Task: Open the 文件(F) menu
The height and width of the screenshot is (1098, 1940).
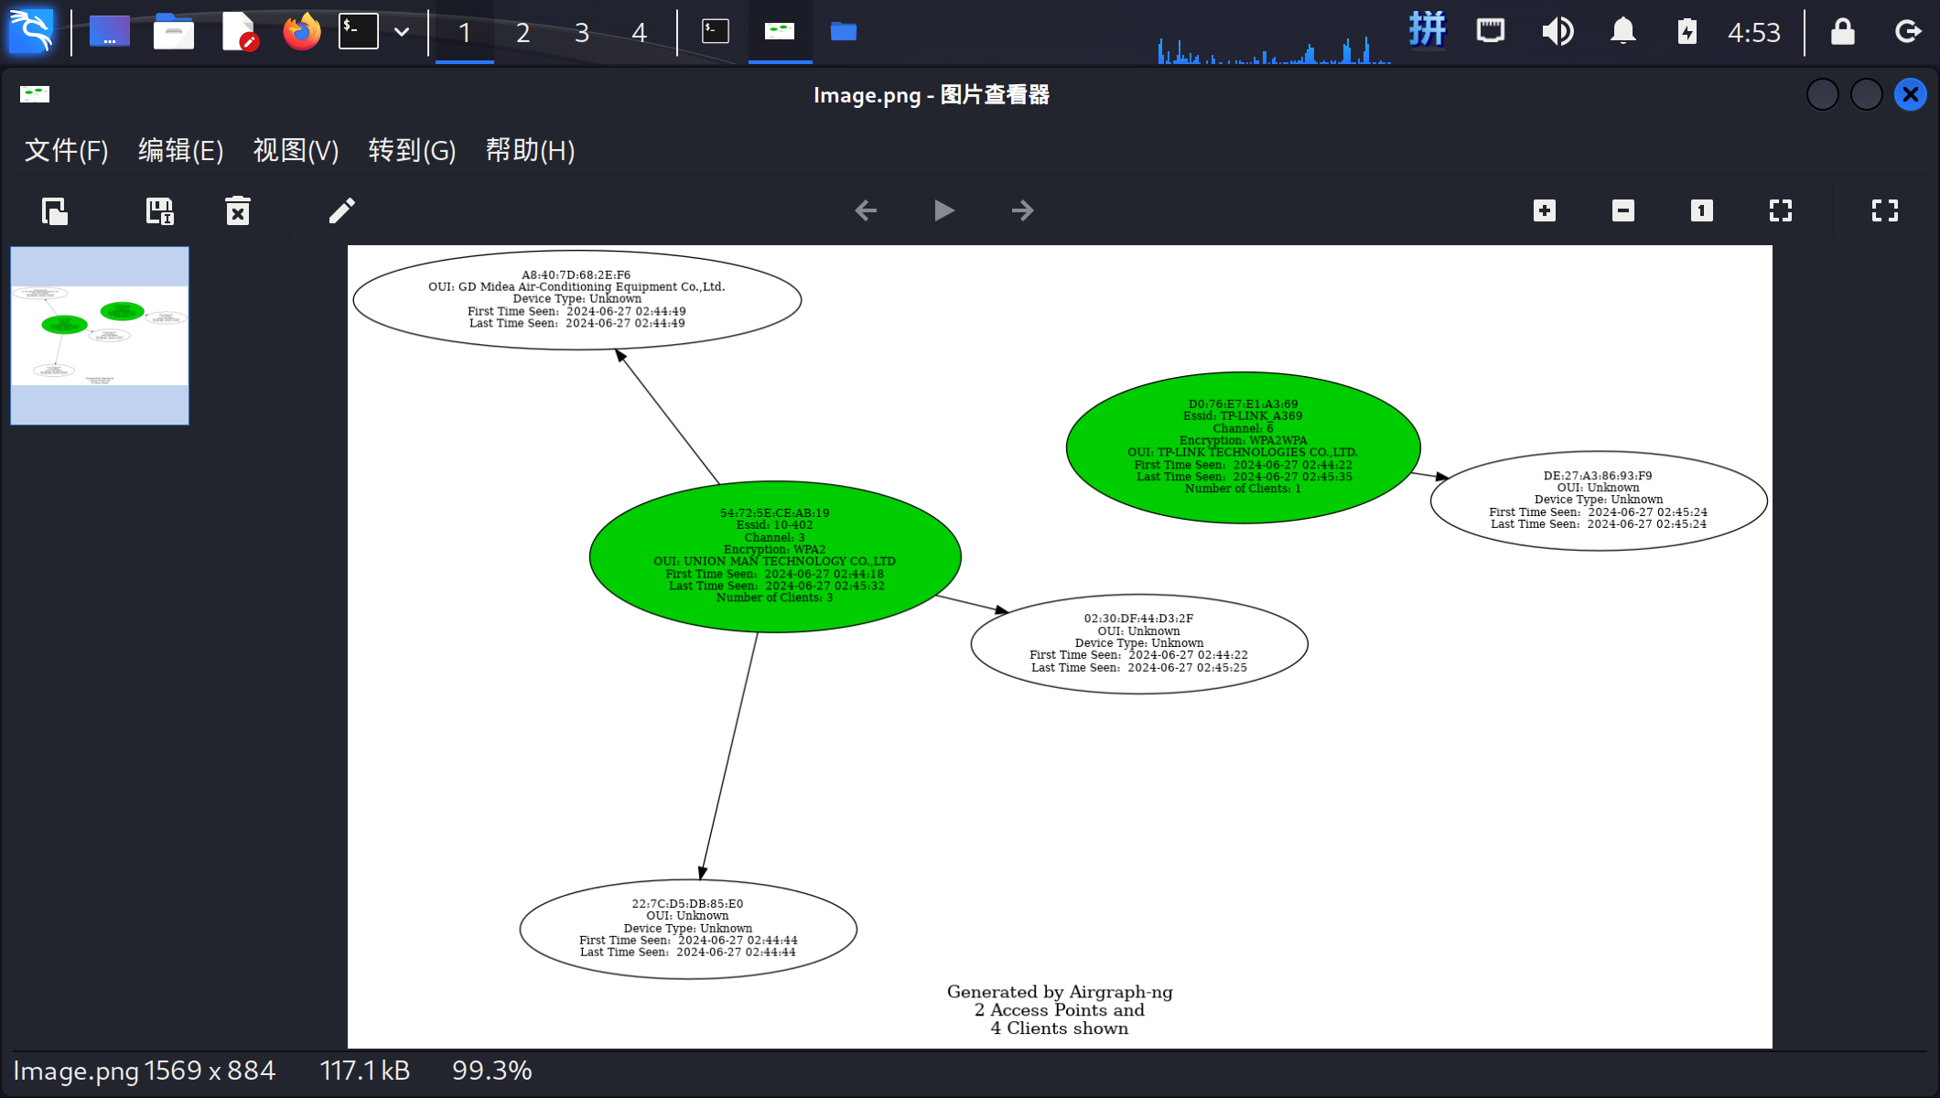Action: (67, 150)
